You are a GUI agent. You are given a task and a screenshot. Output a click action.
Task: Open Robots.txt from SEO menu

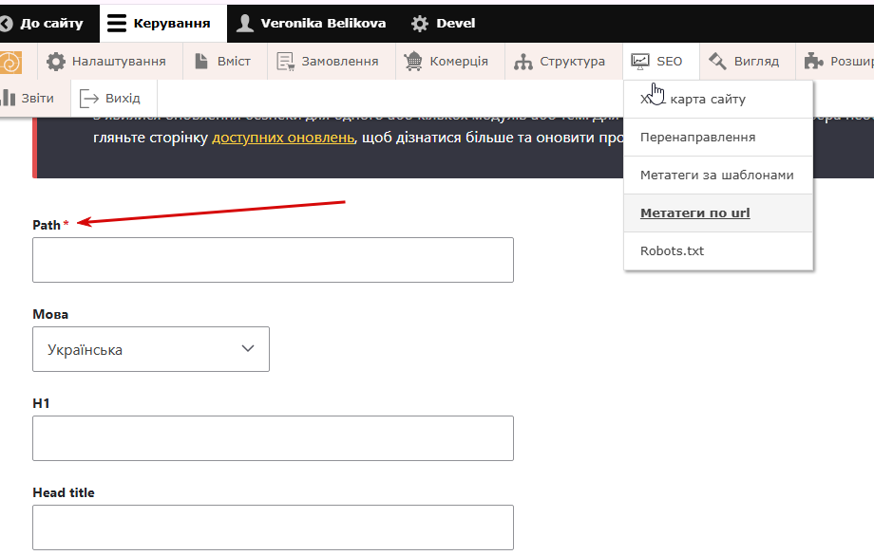click(672, 251)
